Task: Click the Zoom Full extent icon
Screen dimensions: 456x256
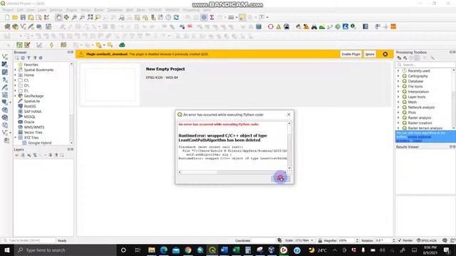Action: point(90,17)
